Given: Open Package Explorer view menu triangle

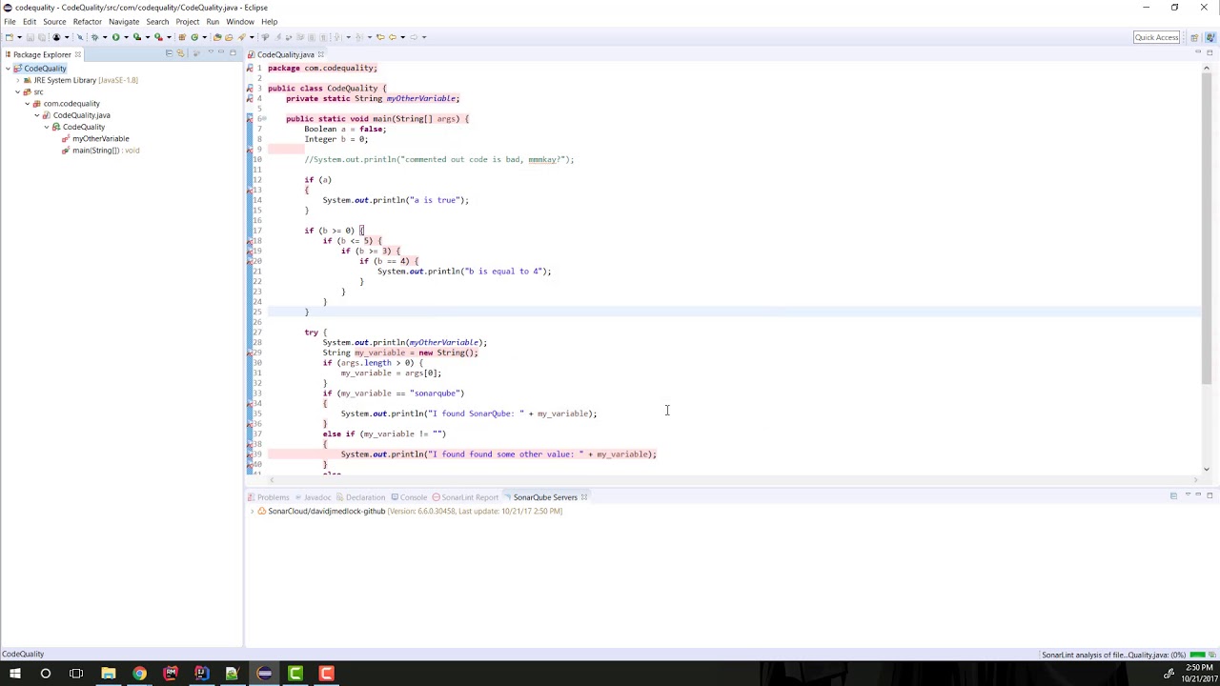Looking at the screenshot, I should click(211, 52).
